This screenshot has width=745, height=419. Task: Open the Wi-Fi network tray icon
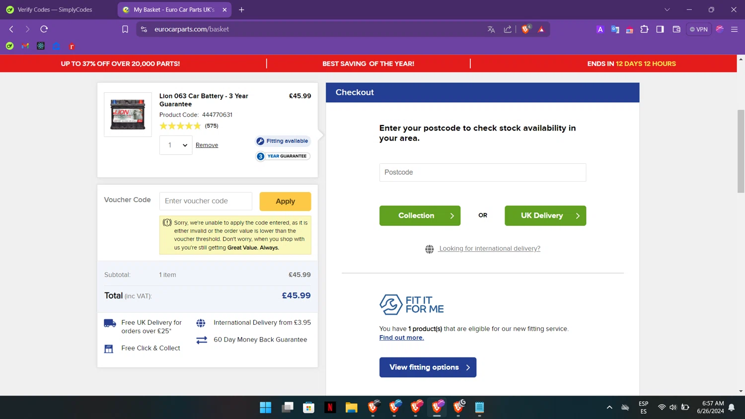(662, 408)
